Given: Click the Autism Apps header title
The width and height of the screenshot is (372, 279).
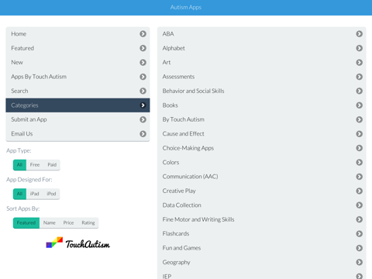Looking at the screenshot, I should click(x=186, y=7).
